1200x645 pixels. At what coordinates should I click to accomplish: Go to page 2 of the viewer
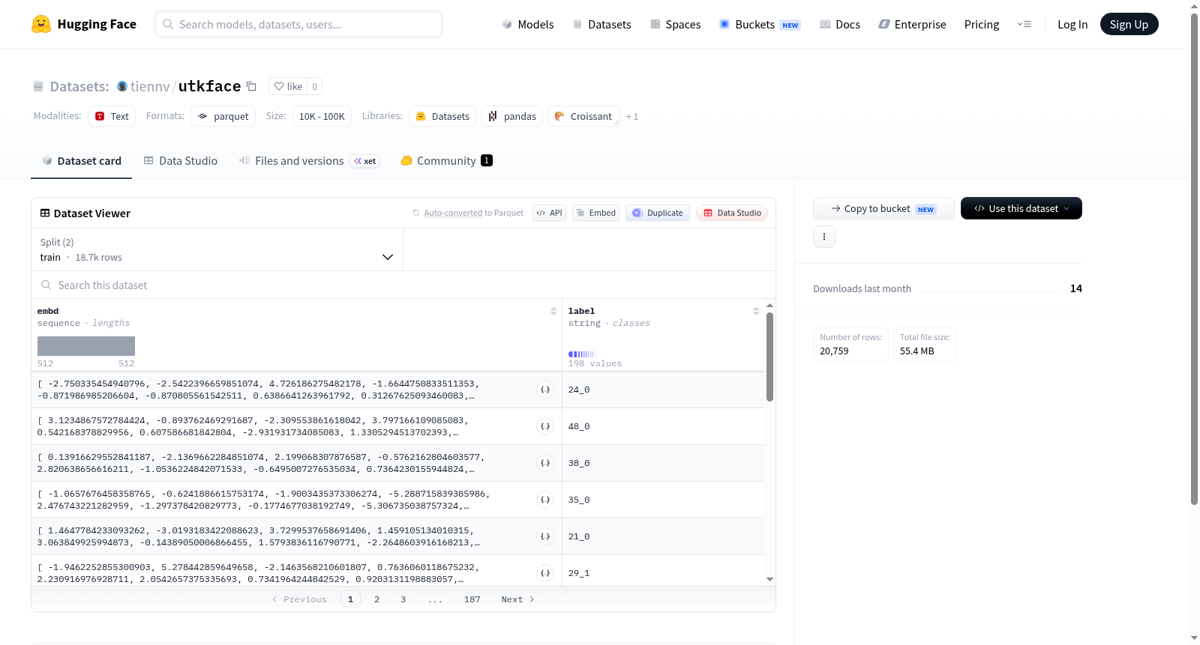click(376, 599)
